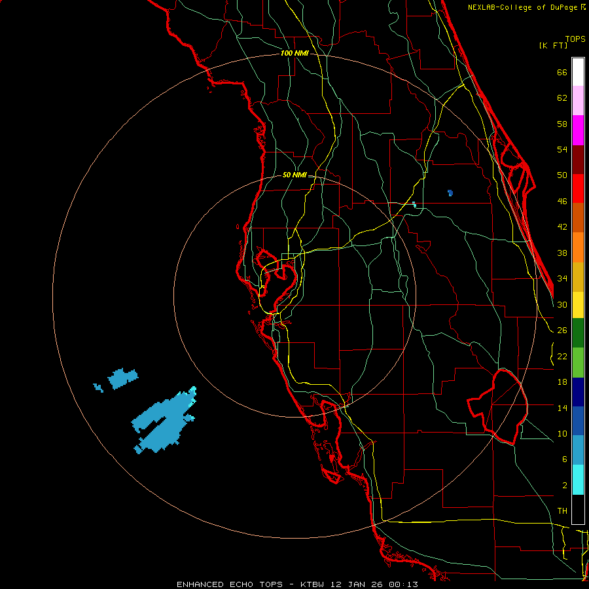589x589 pixels.
Task: Click the tiny cyan echo on county line
Action: click(414, 204)
